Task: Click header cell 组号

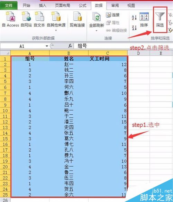Action: point(30,59)
